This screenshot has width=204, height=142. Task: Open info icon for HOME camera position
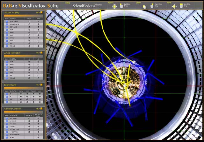tap(7, 138)
